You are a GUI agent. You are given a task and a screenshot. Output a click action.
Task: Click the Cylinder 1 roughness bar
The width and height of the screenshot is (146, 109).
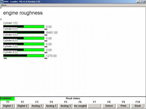tap(24, 26)
